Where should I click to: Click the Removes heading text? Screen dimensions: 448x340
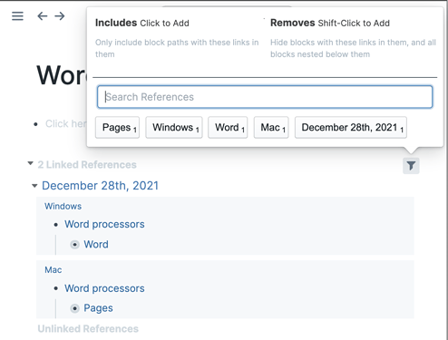(293, 23)
